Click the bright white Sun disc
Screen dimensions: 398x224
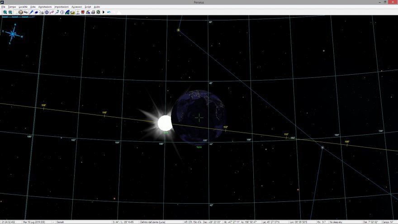pyautogui.click(x=165, y=123)
